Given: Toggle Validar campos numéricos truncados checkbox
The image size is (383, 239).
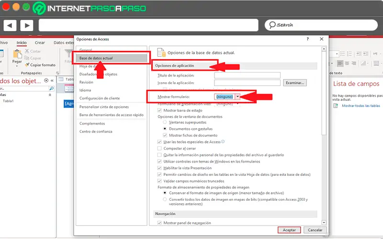Looking at the screenshot, I should [159, 181].
